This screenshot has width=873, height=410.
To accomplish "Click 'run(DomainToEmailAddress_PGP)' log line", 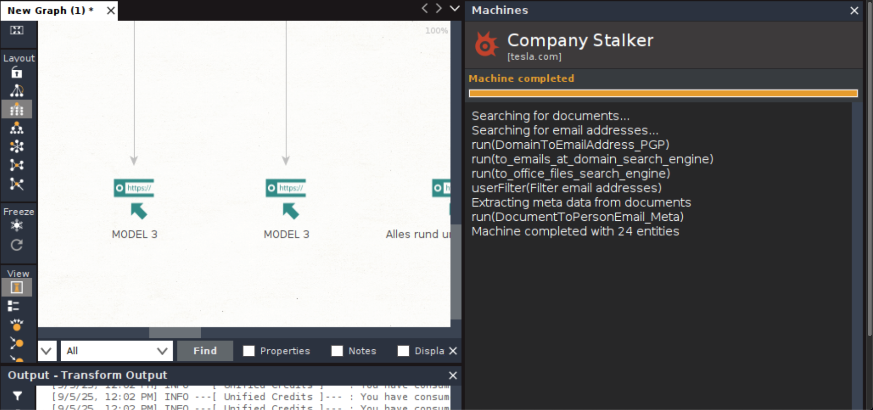I will click(571, 145).
